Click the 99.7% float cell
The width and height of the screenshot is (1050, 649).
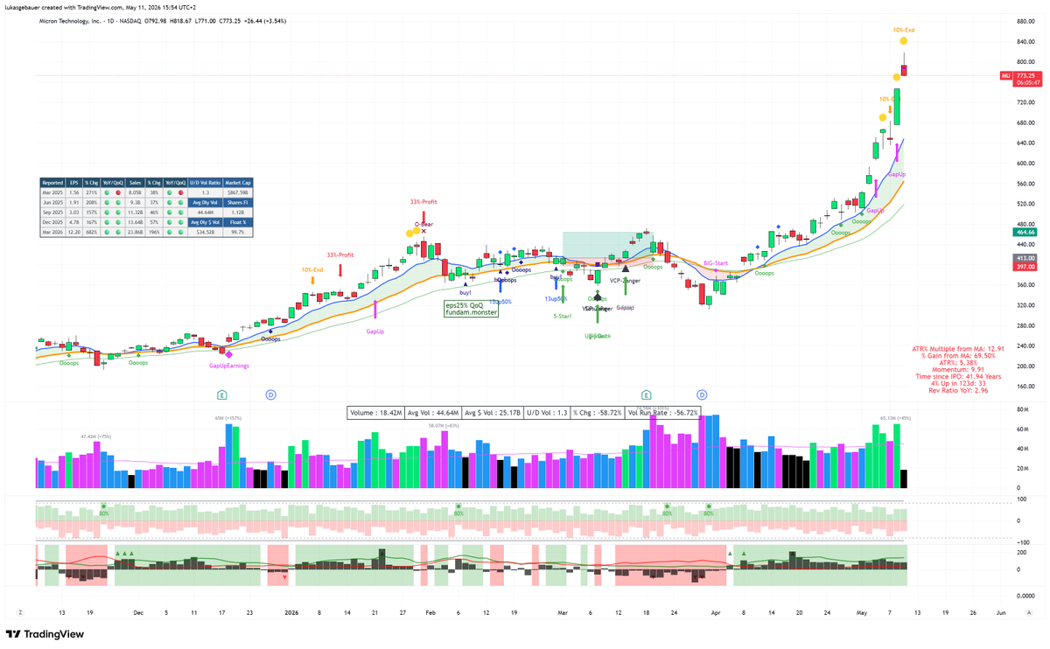[238, 232]
